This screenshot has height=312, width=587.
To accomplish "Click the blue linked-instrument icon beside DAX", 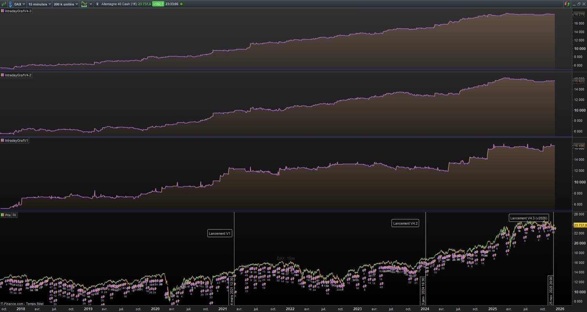I will [x=10, y=4].
